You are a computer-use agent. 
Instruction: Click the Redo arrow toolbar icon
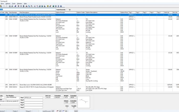point(7,6)
